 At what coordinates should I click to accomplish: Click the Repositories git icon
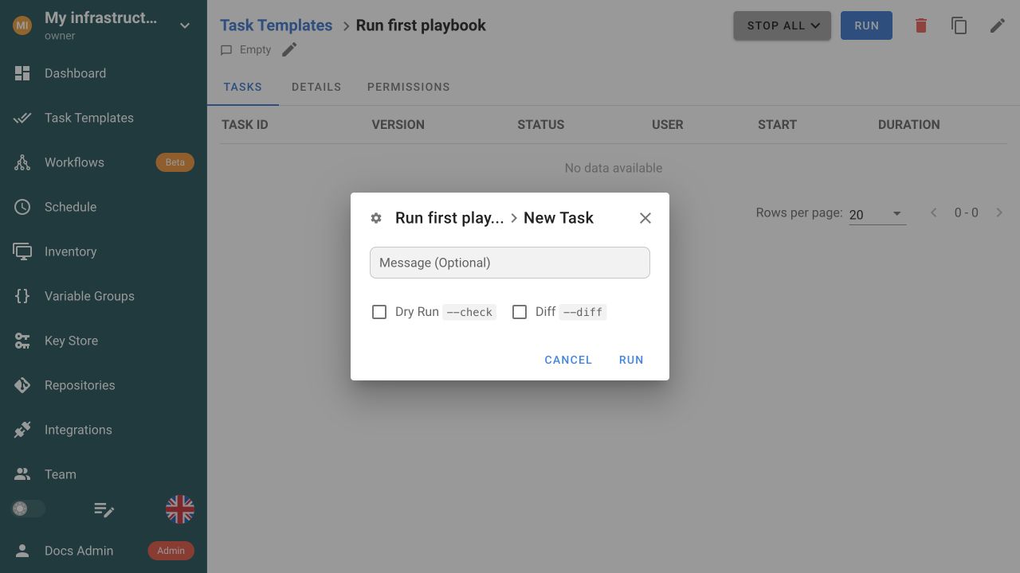click(22, 385)
